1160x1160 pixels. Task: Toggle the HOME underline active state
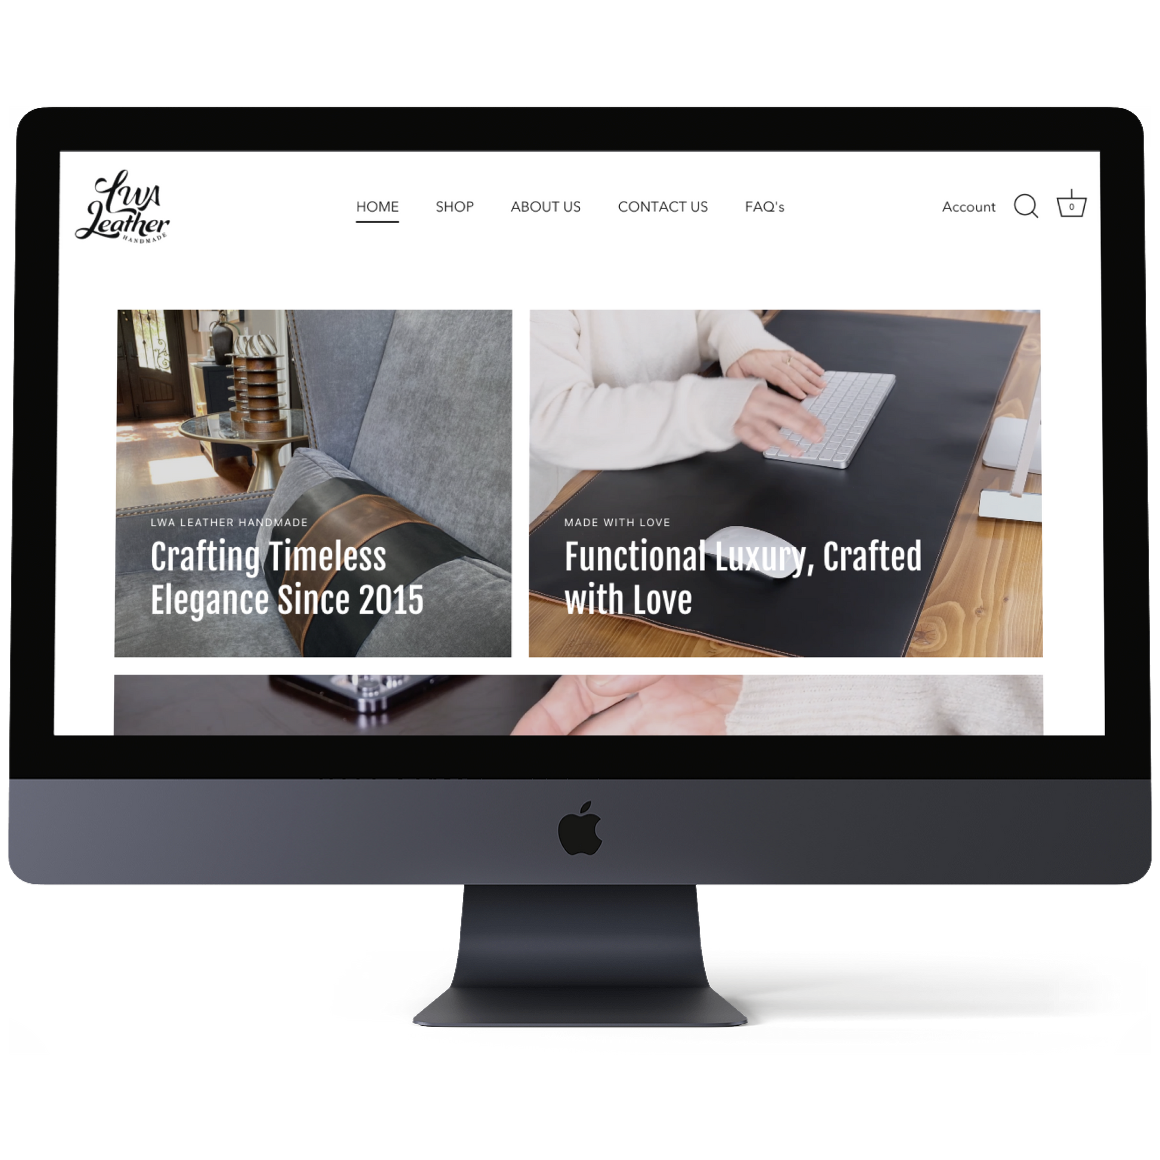[x=377, y=207]
